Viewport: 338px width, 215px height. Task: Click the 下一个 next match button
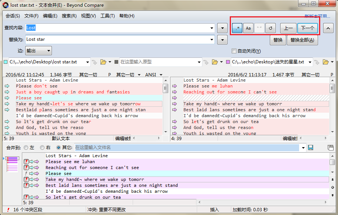(308, 28)
